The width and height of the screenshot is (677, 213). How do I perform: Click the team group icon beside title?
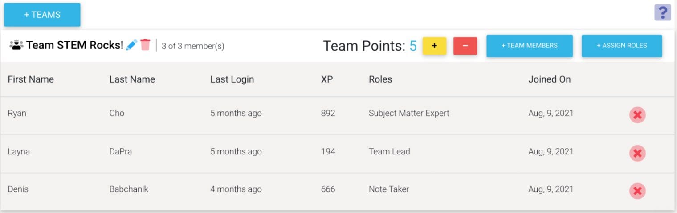coord(16,45)
